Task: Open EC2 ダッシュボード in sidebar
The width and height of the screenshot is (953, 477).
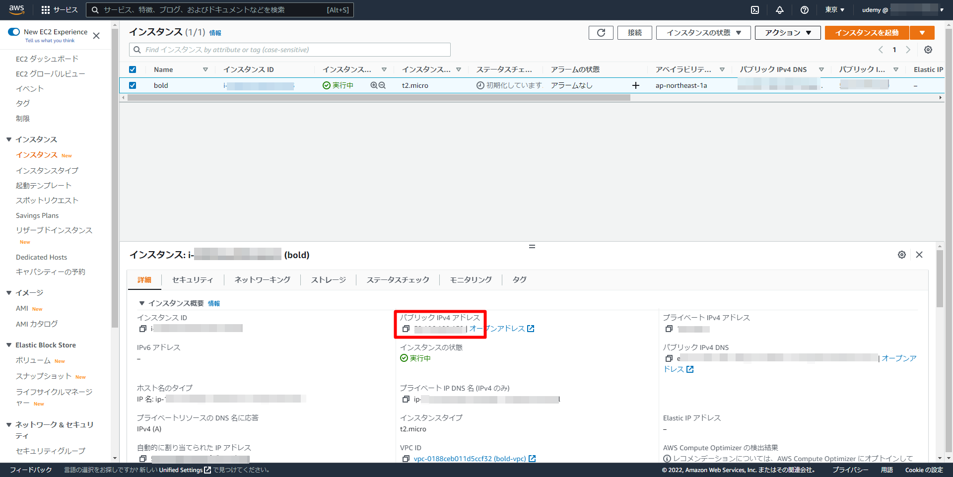Action: (47, 59)
